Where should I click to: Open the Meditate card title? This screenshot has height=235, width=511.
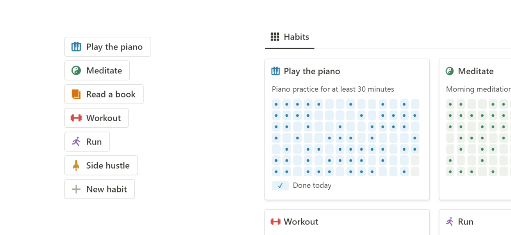point(475,71)
